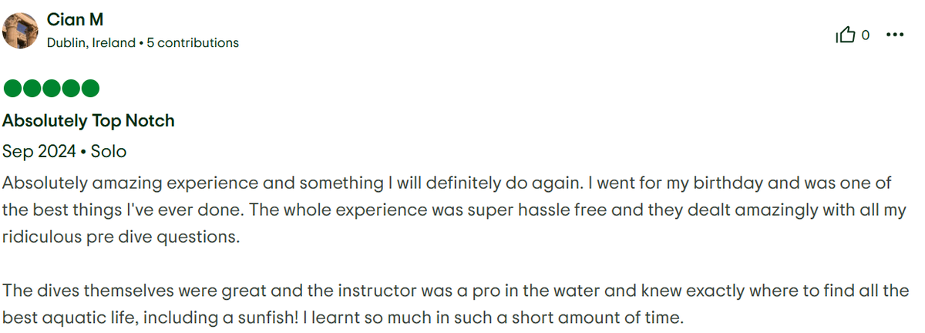Click the "Dublin, Ireland" location text
Viewport: 925px width, 333px height.
pyautogui.click(x=91, y=43)
